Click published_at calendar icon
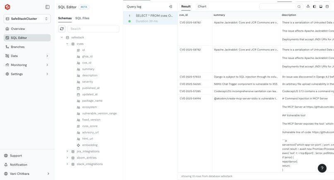 tap(78, 88)
